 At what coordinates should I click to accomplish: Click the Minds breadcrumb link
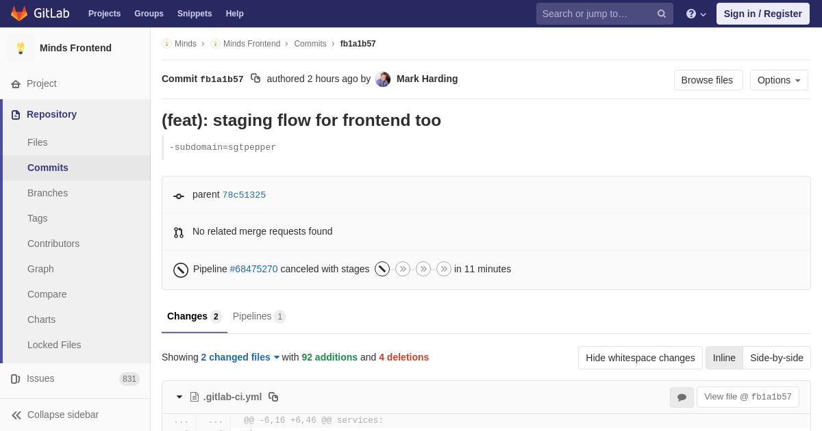click(186, 44)
